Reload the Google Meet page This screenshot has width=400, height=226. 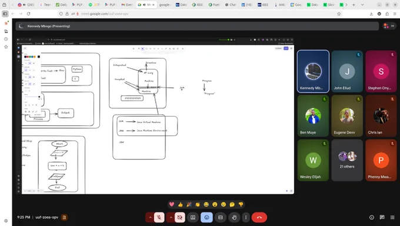click(x=29, y=14)
